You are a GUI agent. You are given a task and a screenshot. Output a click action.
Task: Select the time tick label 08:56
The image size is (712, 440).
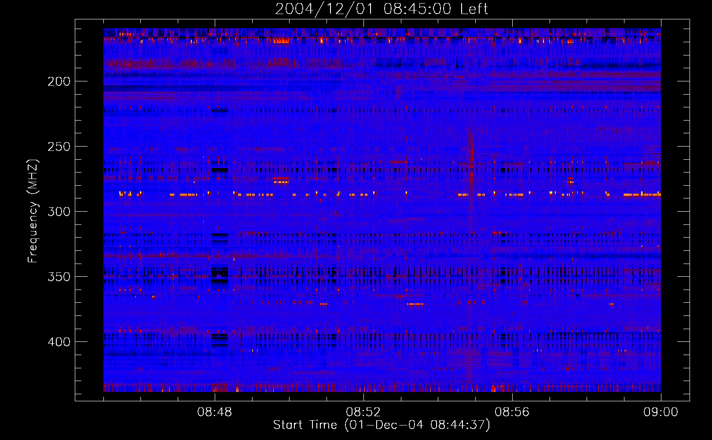(512, 412)
